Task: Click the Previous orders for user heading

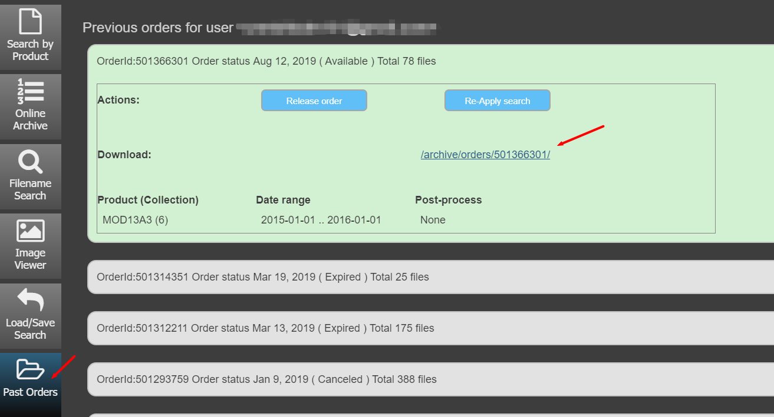Action: click(158, 28)
